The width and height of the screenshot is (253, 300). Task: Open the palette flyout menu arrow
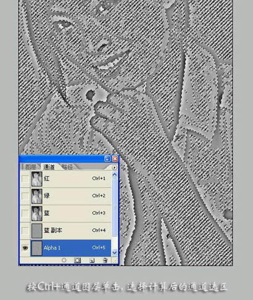pos(114,168)
